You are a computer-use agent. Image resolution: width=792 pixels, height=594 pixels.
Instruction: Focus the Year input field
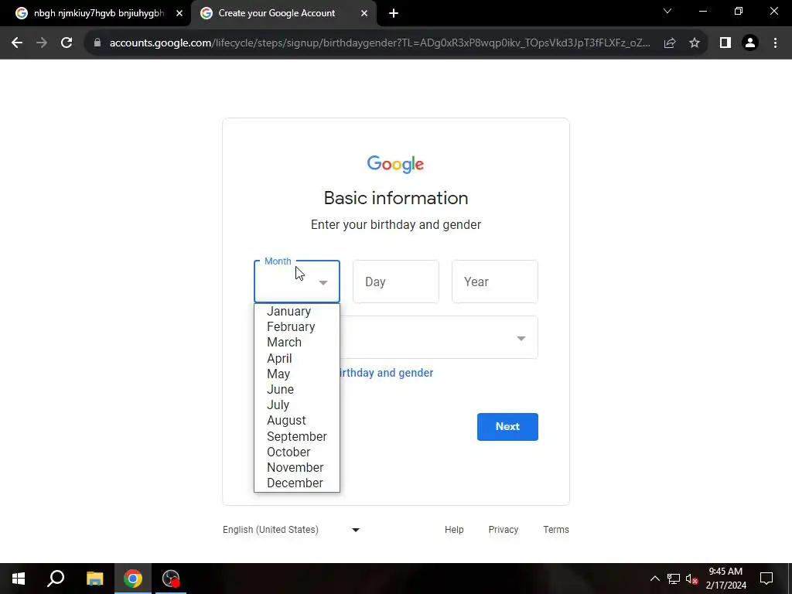[x=495, y=282]
